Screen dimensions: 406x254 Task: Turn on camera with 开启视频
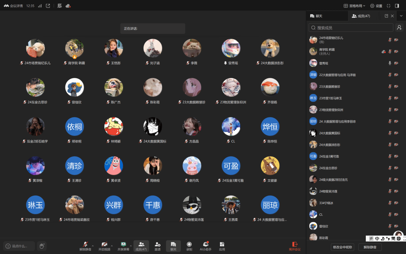tap(104, 246)
